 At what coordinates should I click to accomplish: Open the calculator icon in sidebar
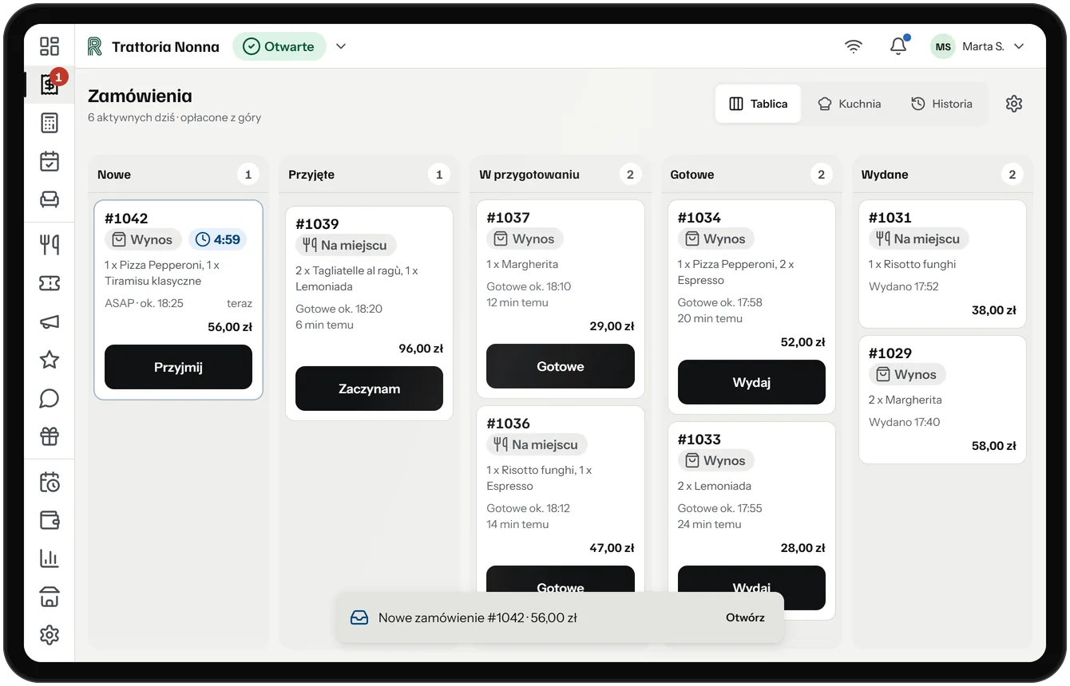pyautogui.click(x=50, y=123)
